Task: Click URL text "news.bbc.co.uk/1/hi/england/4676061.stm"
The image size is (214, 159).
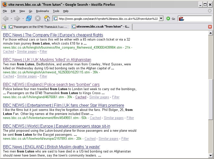Action: coord(34,97)
